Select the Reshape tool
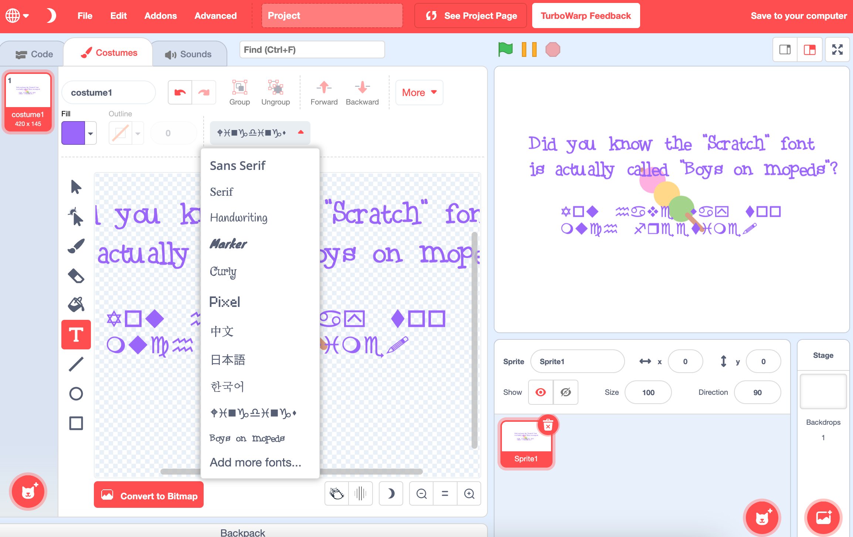The width and height of the screenshot is (853, 537). [76, 216]
